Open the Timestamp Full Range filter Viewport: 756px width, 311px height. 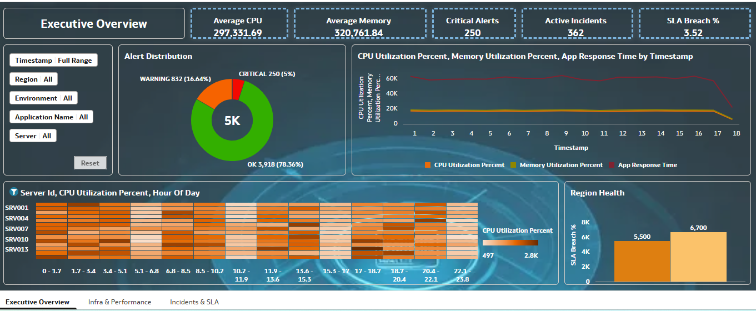pos(53,60)
